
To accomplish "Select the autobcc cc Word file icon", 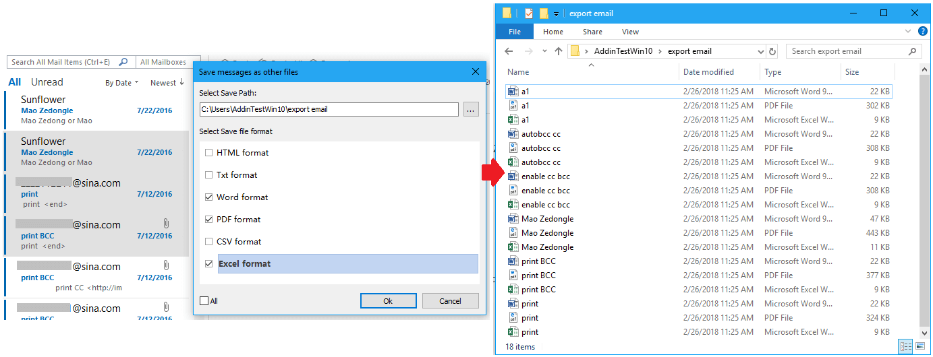I will click(513, 134).
